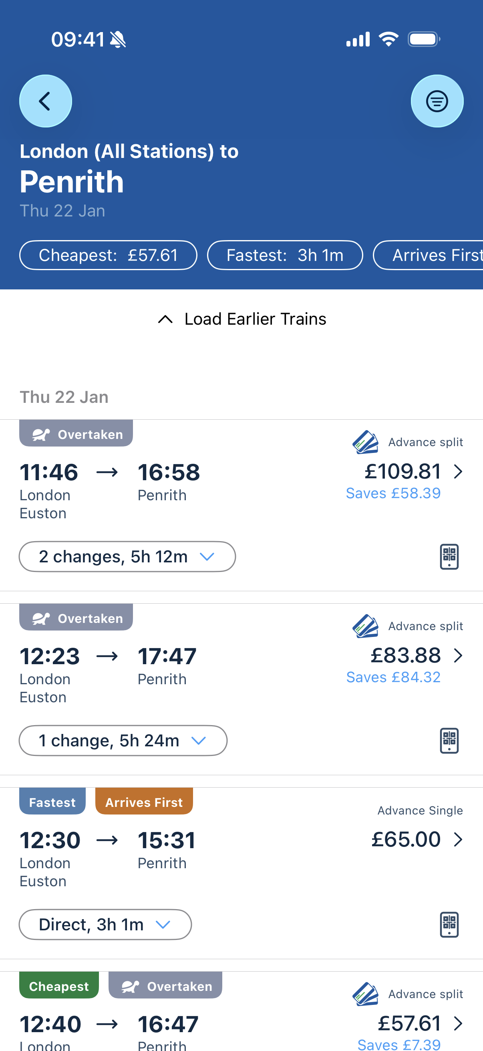Expand the 1 change, 5h 24m details

[123, 740]
